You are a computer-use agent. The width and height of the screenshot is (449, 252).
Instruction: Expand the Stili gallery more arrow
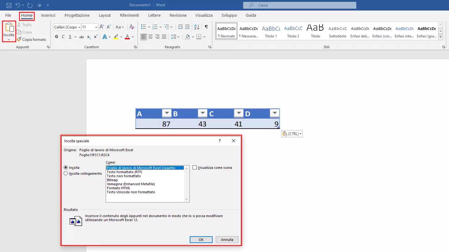[441, 37]
